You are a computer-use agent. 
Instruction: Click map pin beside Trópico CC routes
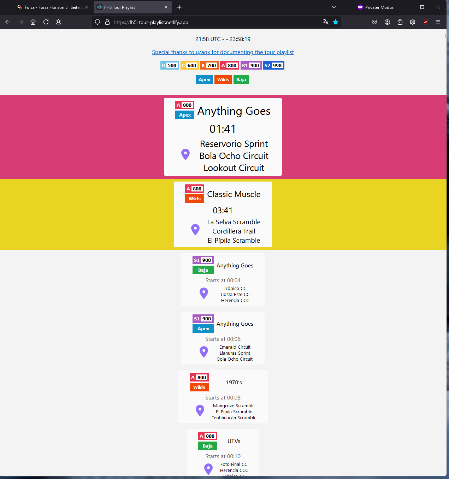tap(204, 293)
